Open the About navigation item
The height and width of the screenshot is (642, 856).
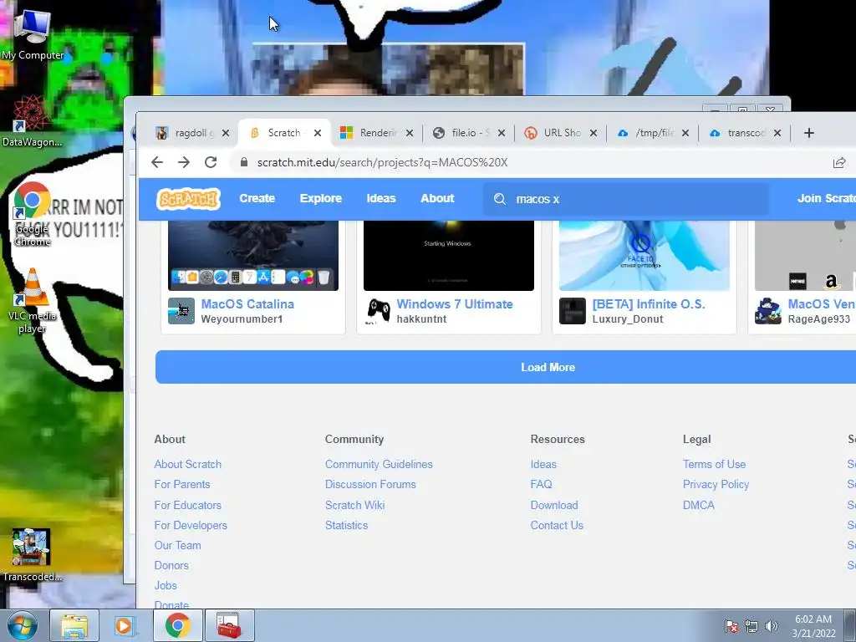tap(437, 199)
